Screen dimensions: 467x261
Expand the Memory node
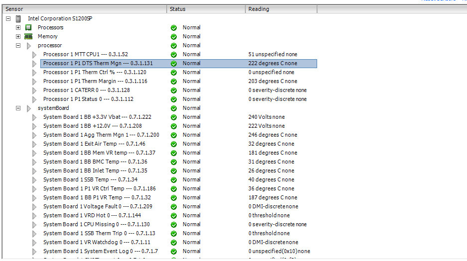pos(18,37)
